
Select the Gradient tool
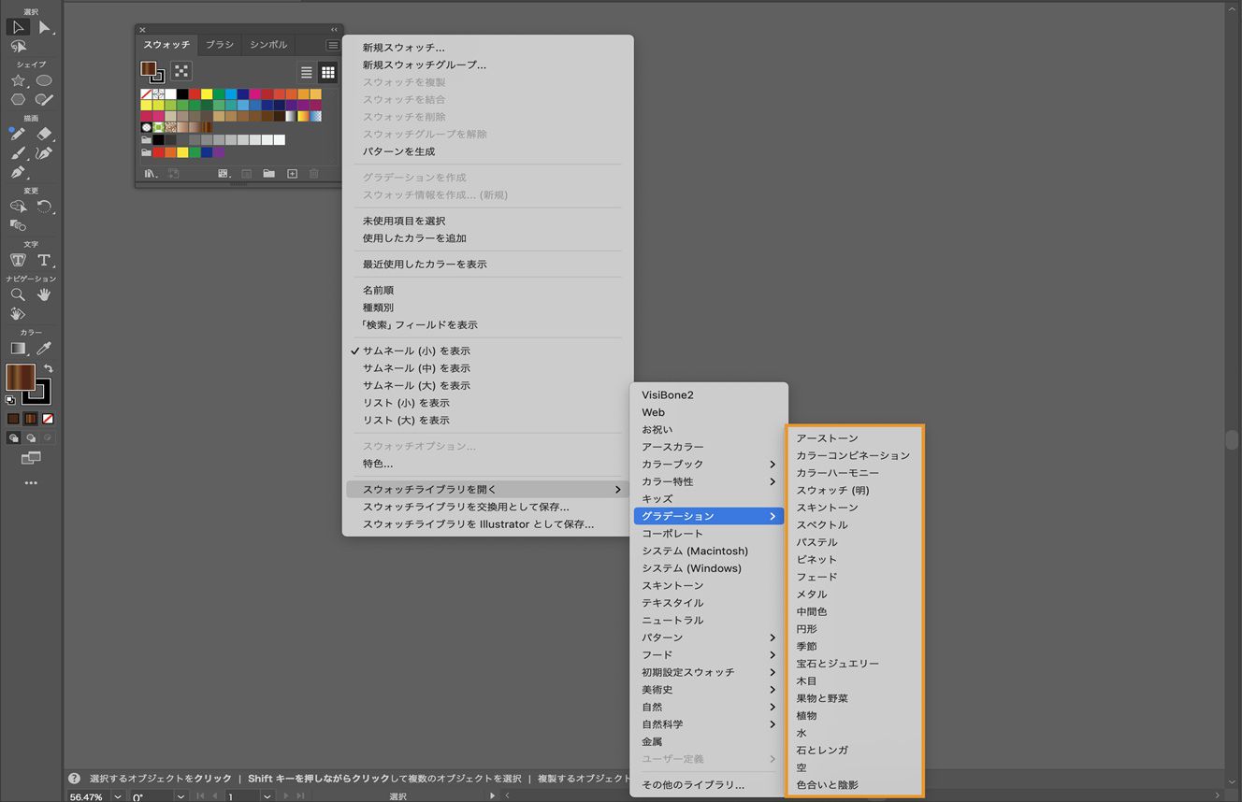(x=18, y=349)
